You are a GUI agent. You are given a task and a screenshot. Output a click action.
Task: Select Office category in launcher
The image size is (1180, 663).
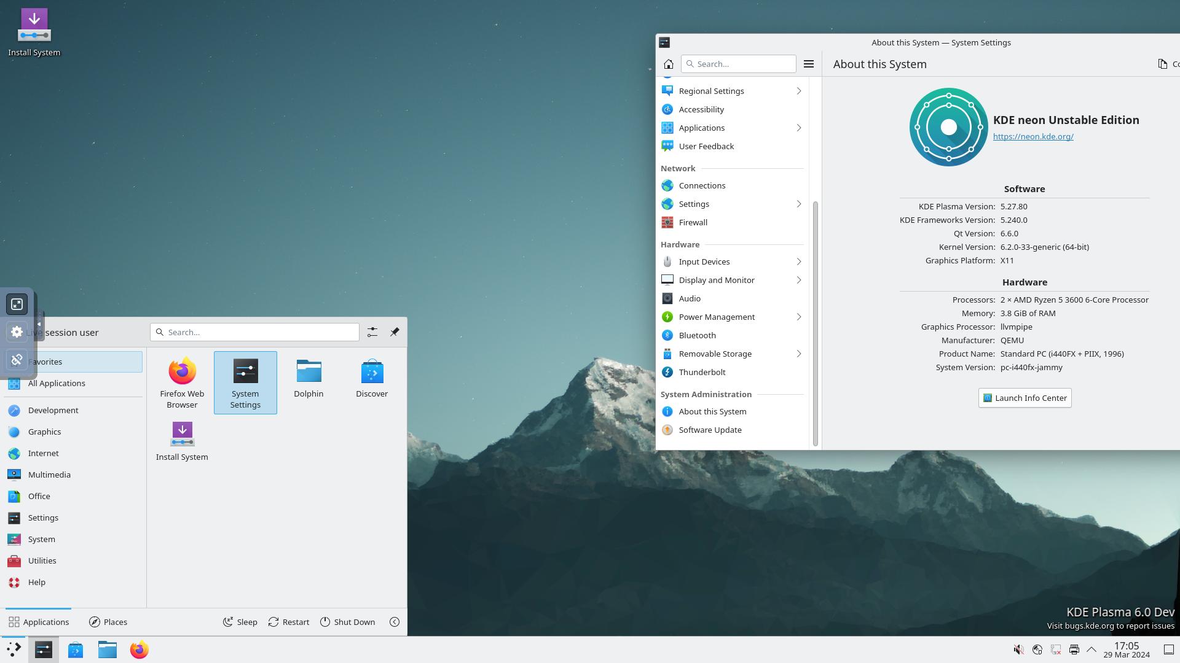(x=74, y=496)
